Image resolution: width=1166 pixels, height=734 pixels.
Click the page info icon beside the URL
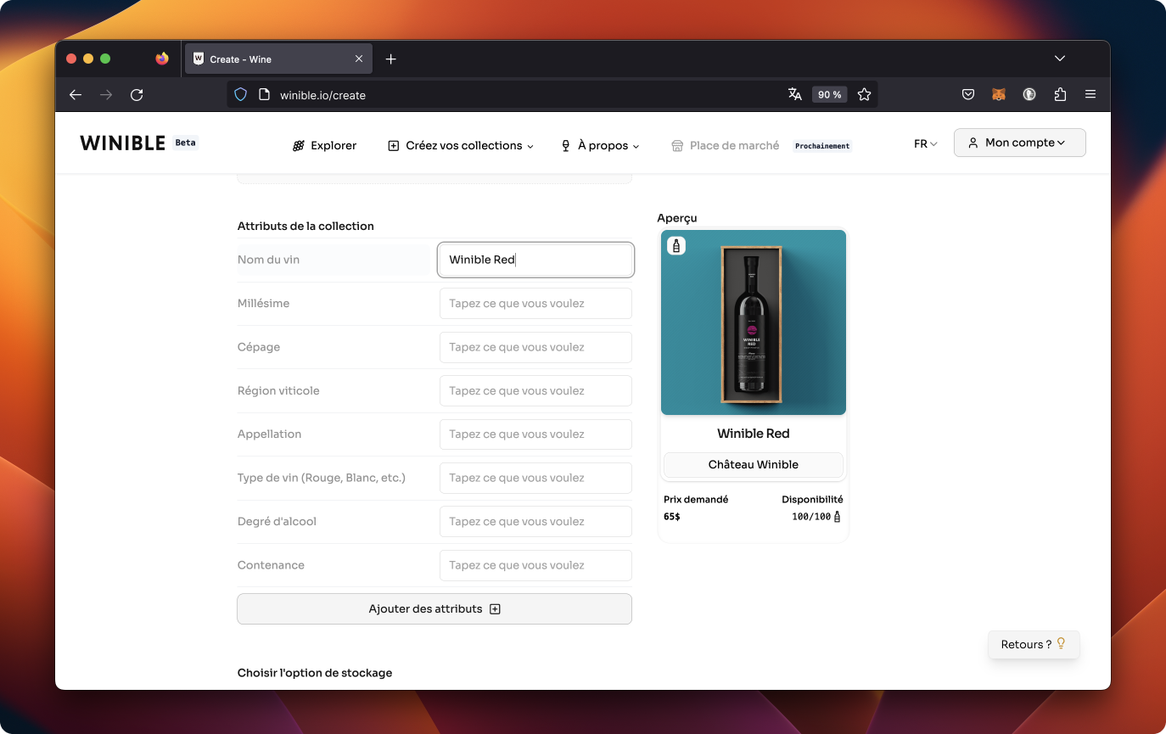[264, 95]
